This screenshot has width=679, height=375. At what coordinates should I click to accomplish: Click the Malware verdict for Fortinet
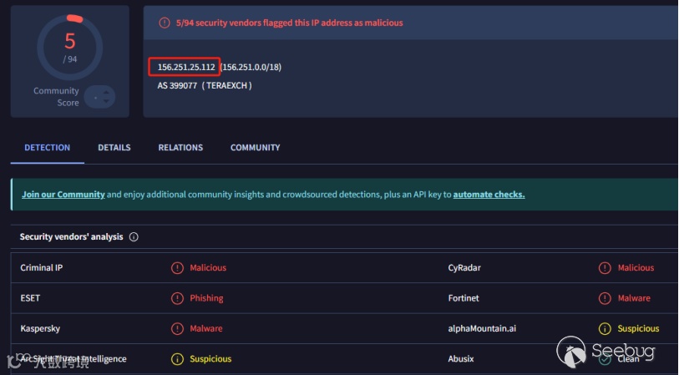tap(634, 298)
